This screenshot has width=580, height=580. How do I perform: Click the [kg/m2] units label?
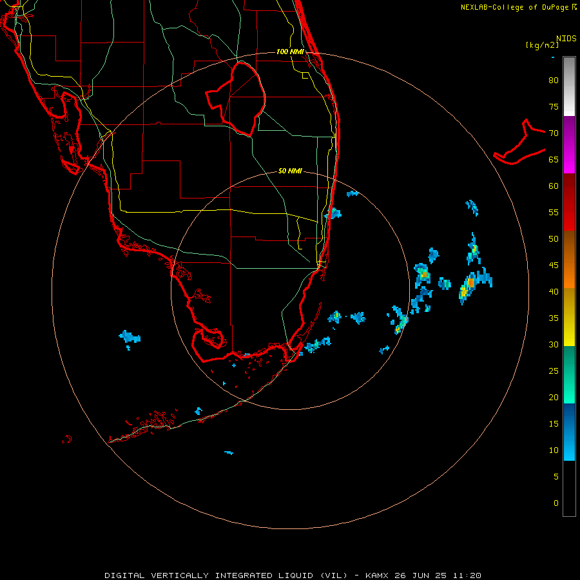point(542,45)
